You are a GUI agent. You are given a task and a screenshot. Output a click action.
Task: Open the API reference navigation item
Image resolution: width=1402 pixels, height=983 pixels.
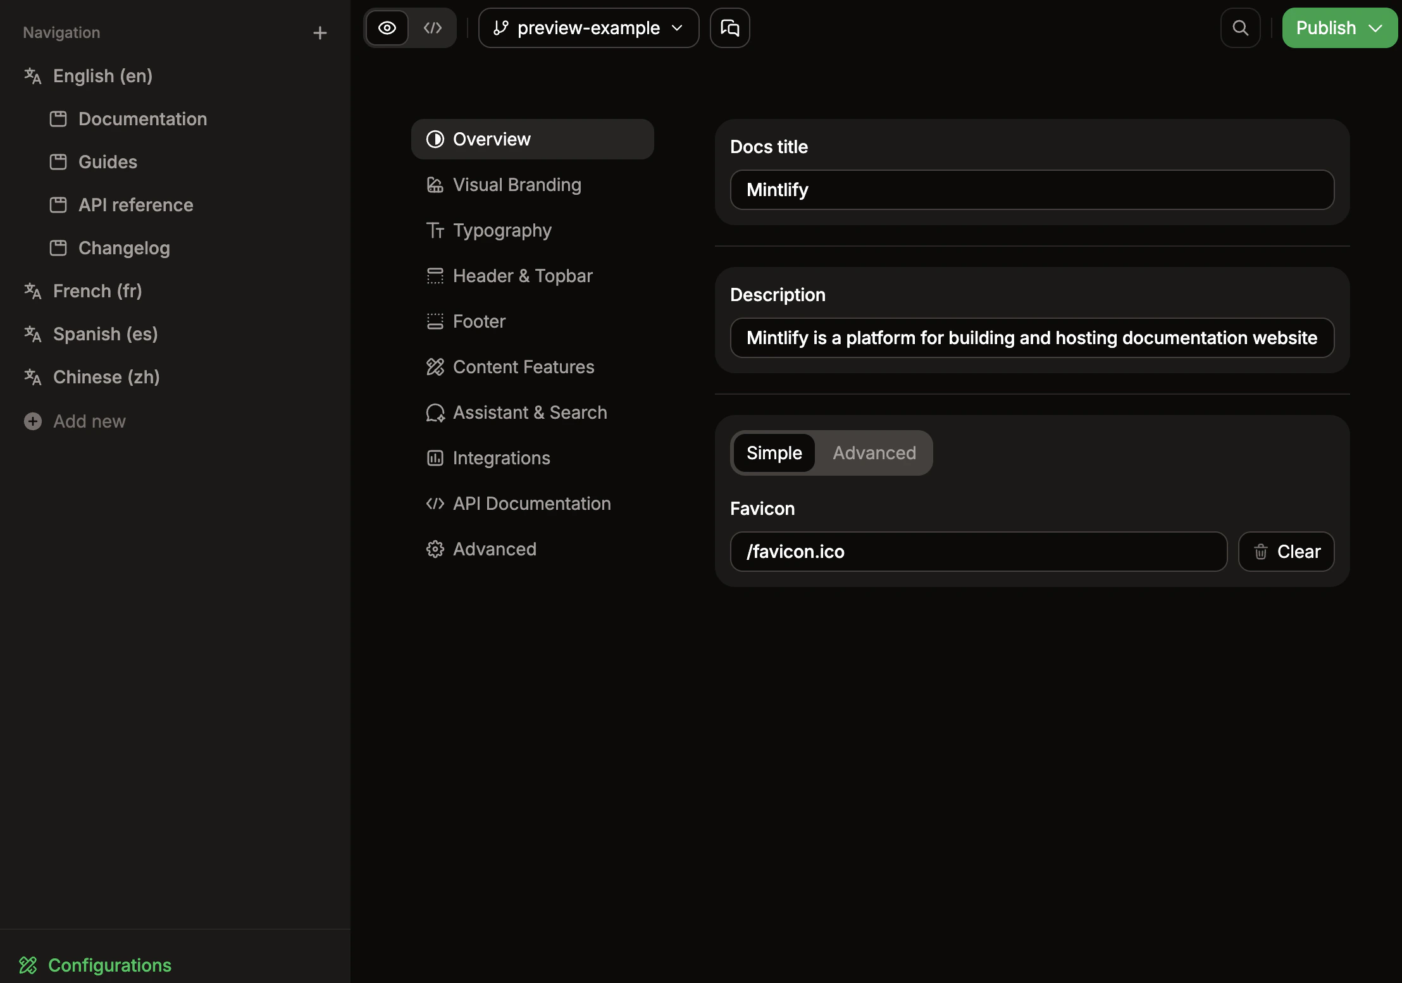pyautogui.click(x=135, y=205)
